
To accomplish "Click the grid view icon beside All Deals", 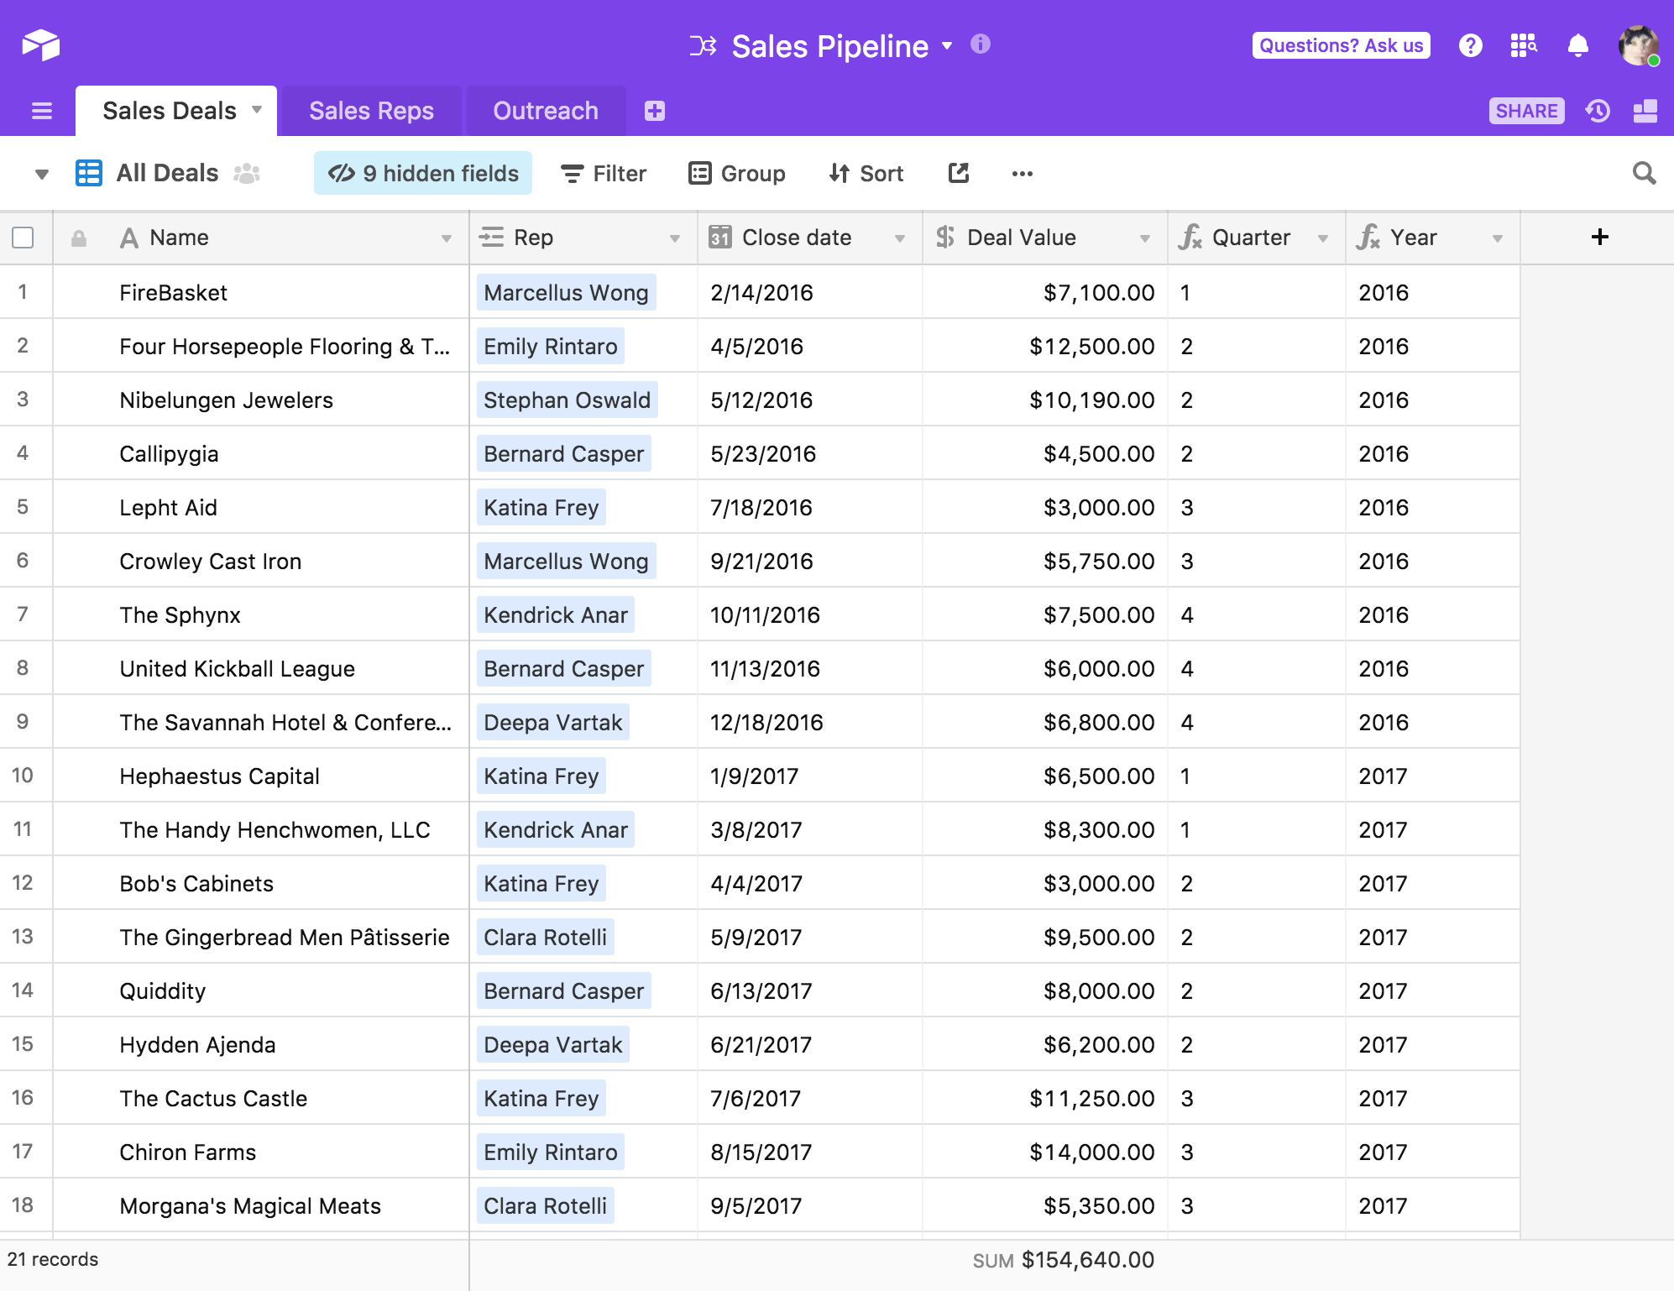I will tap(89, 173).
